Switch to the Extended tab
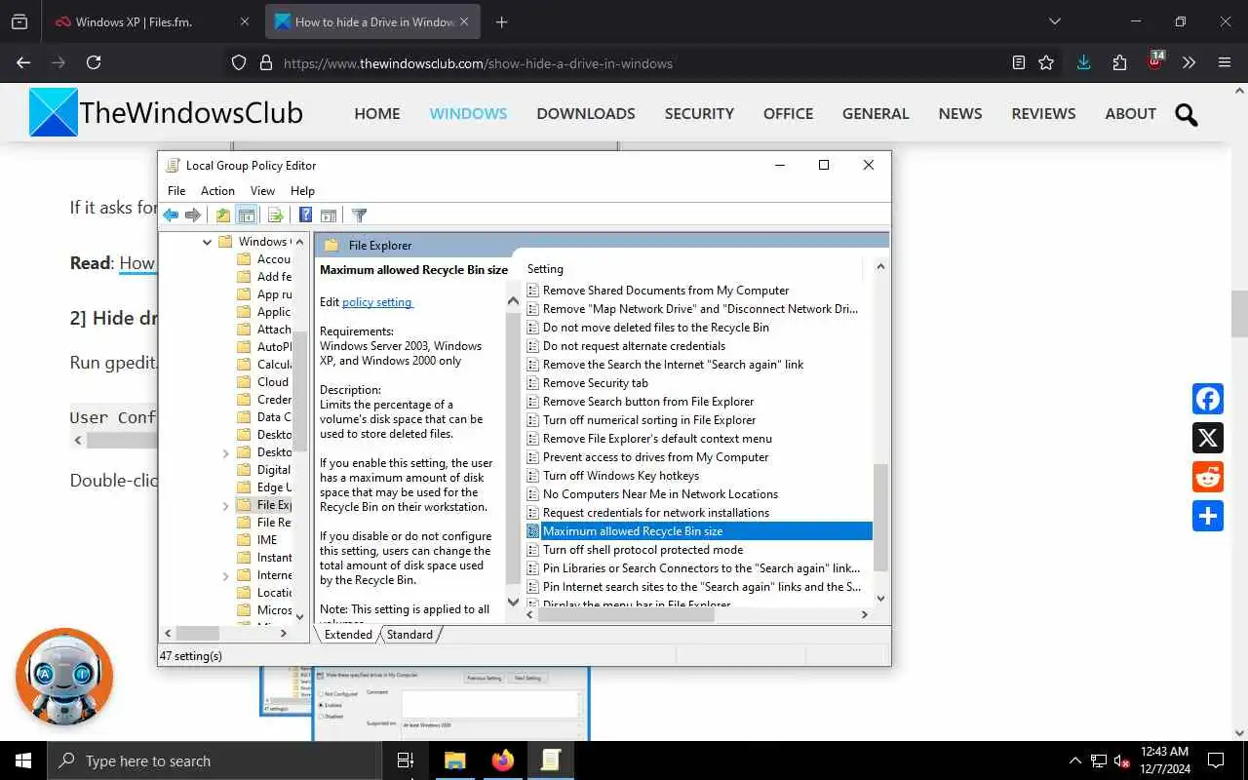Image resolution: width=1248 pixels, height=780 pixels. [348, 635]
